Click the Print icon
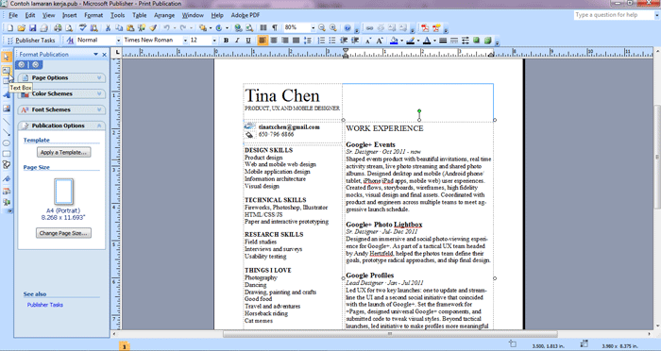This screenshot has height=351, width=661. [x=58, y=27]
